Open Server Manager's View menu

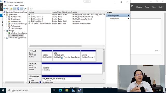(x=154, y=7)
